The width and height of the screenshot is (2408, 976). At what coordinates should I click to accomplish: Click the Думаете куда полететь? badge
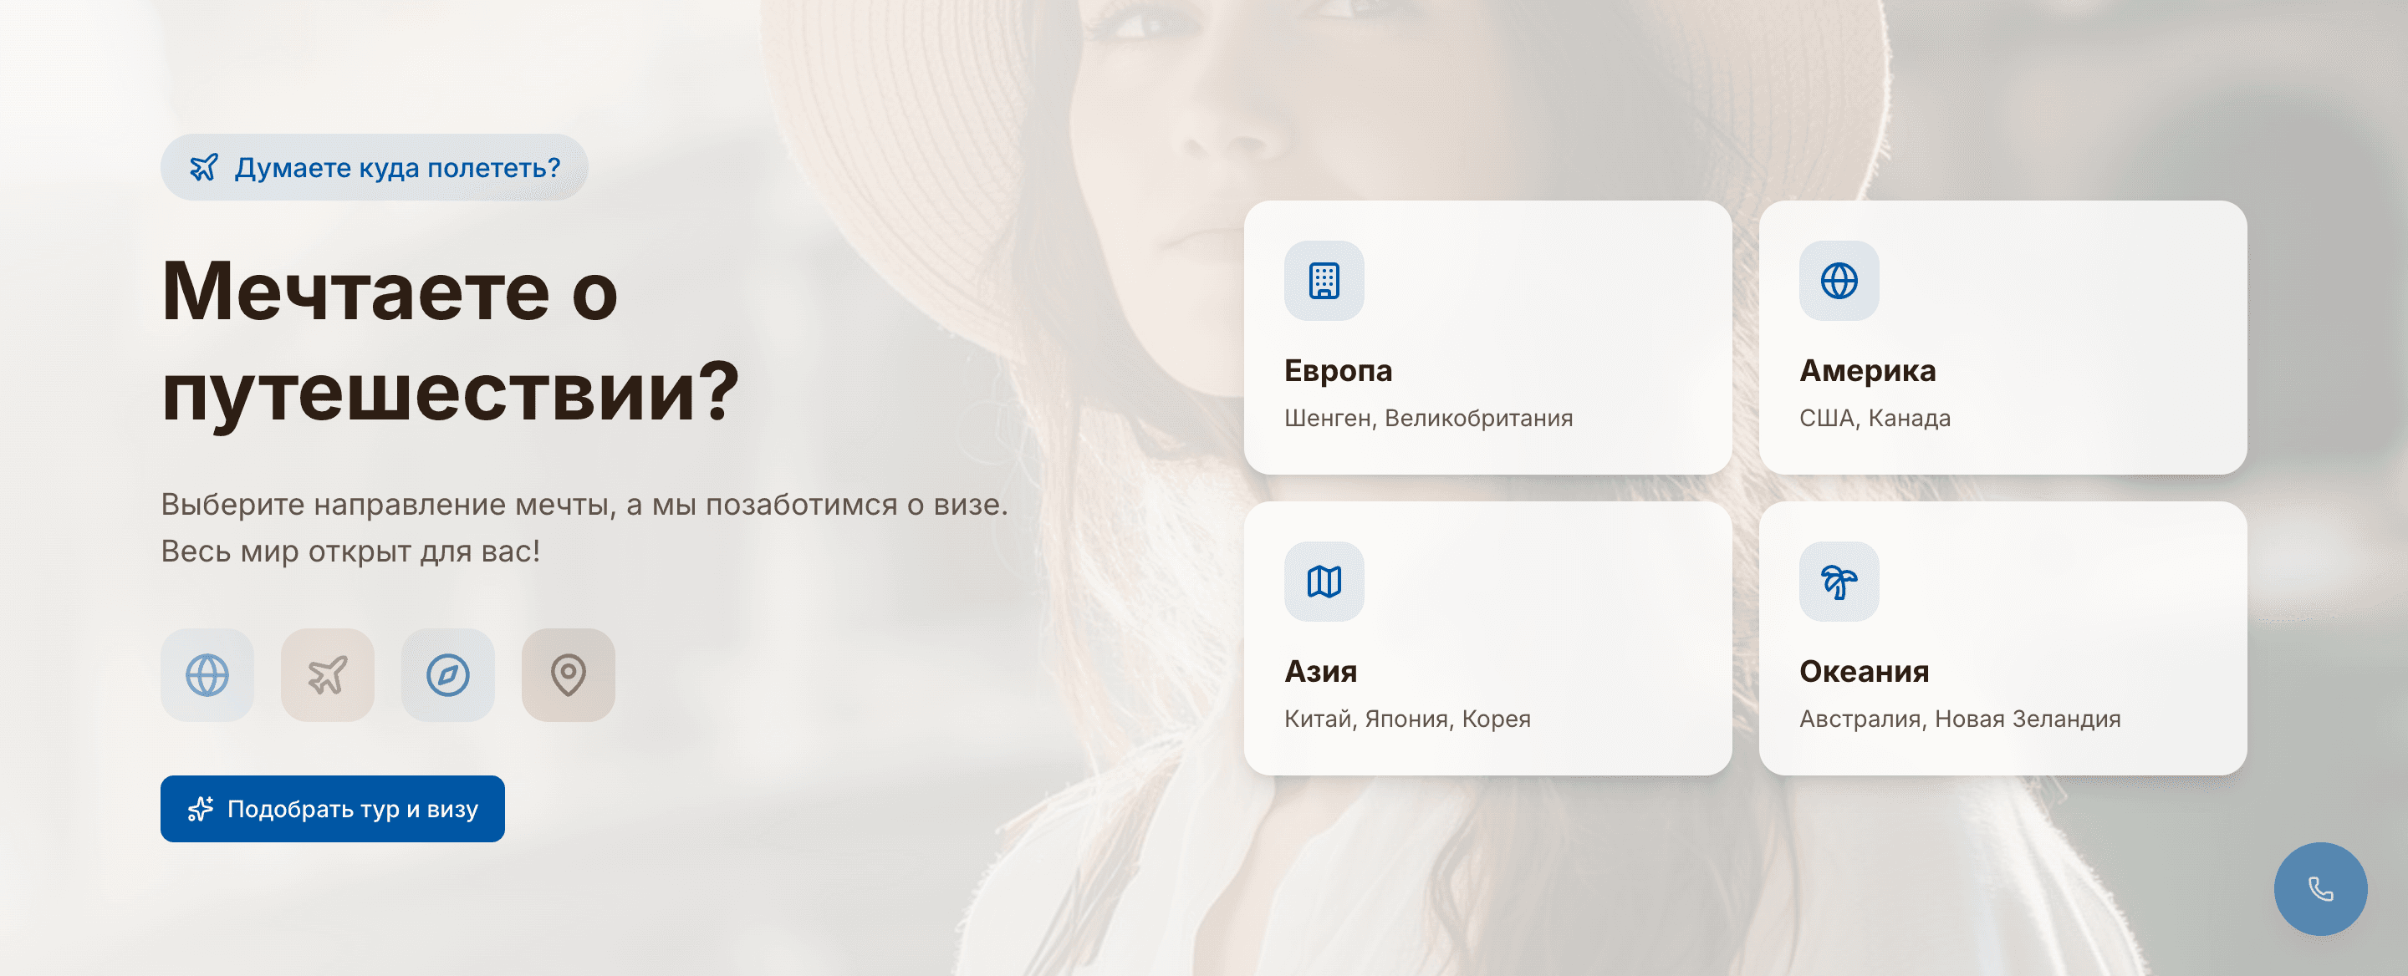374,167
